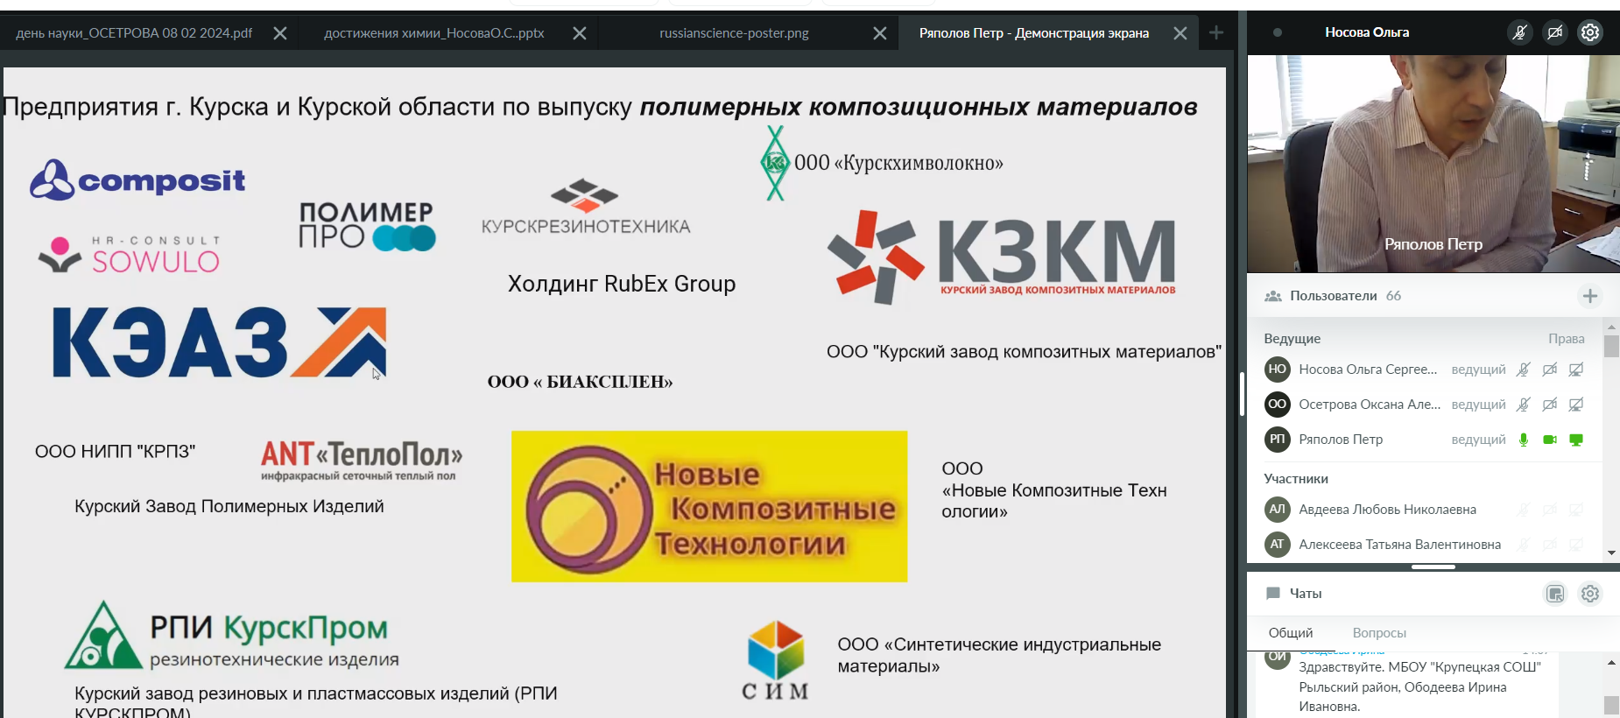Viewport: 1620px width, 718px height.
Task: Open role dropdown ведущий for Носова Ольга
Action: (x=1478, y=370)
